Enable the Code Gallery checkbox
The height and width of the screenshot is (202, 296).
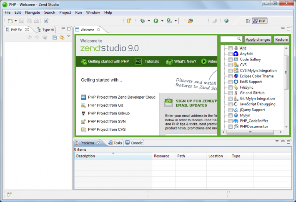click(x=230, y=60)
